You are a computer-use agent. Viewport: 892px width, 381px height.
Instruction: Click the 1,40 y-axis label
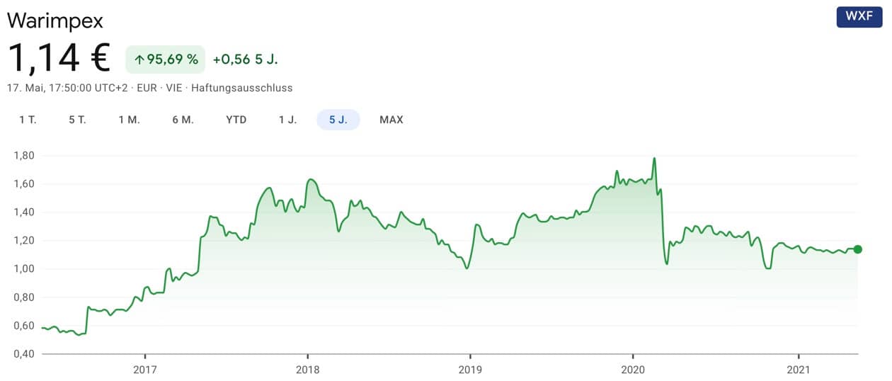[24, 212]
